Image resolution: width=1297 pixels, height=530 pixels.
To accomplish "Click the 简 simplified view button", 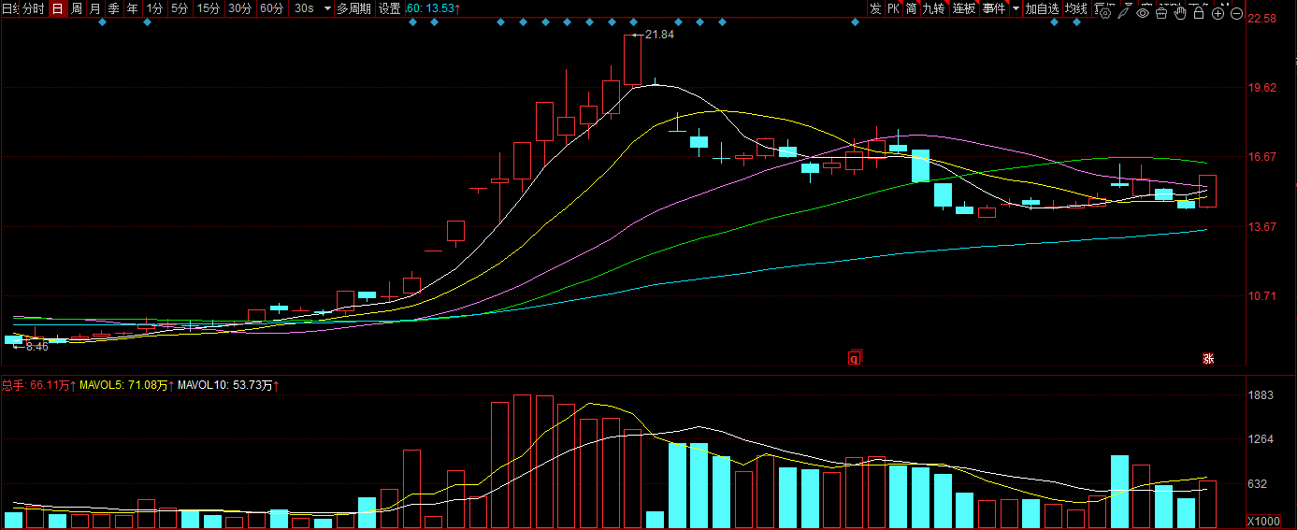I will 911,8.
